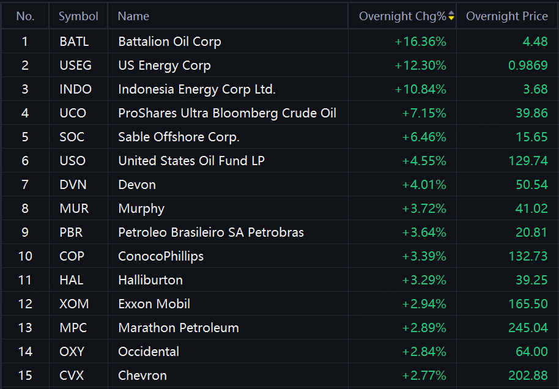Click the No. column header
559x389 pixels.
25,17
